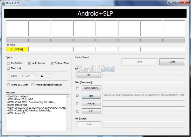Uncheck the F. Reset Time option
The image size is (191, 137).
pyautogui.click(x=52, y=63)
